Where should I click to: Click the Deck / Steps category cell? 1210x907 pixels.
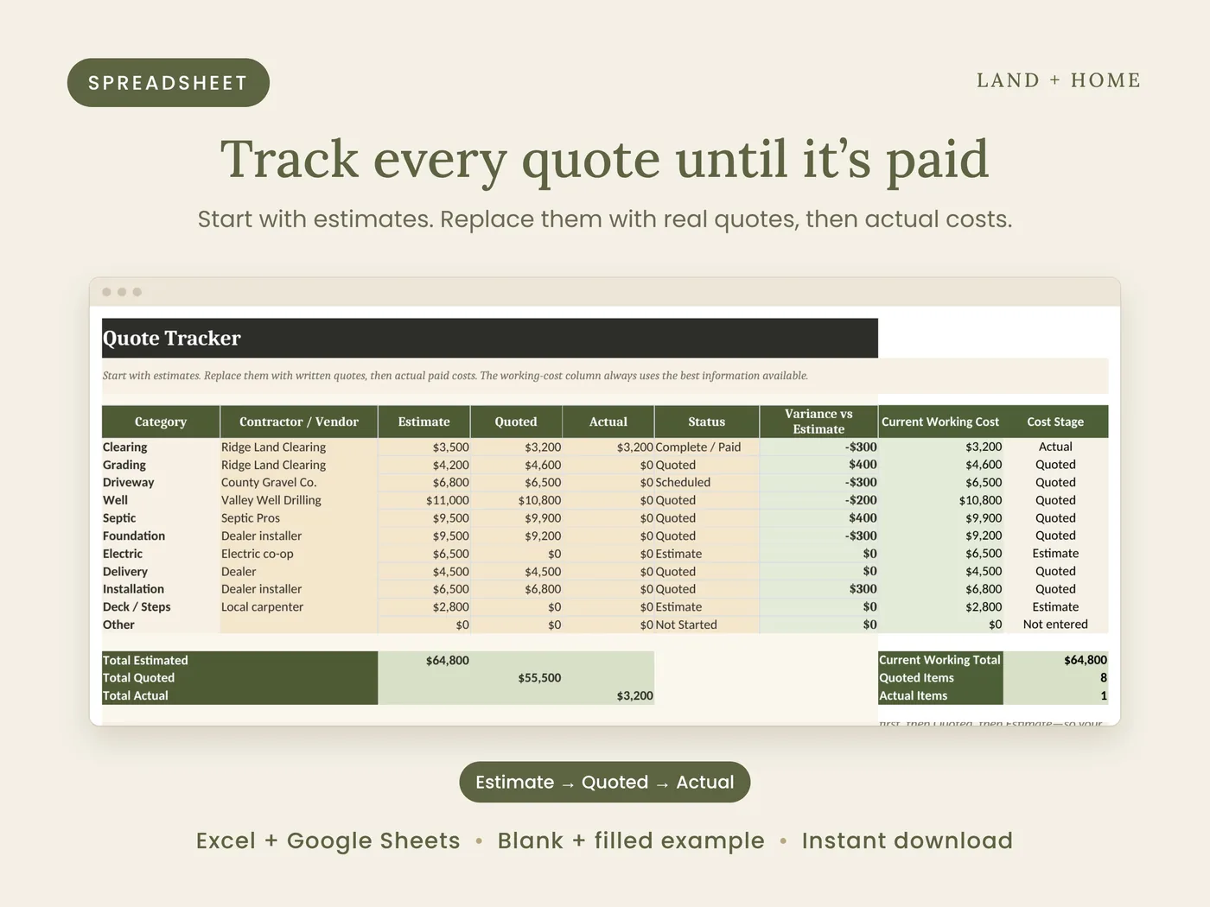click(x=161, y=607)
